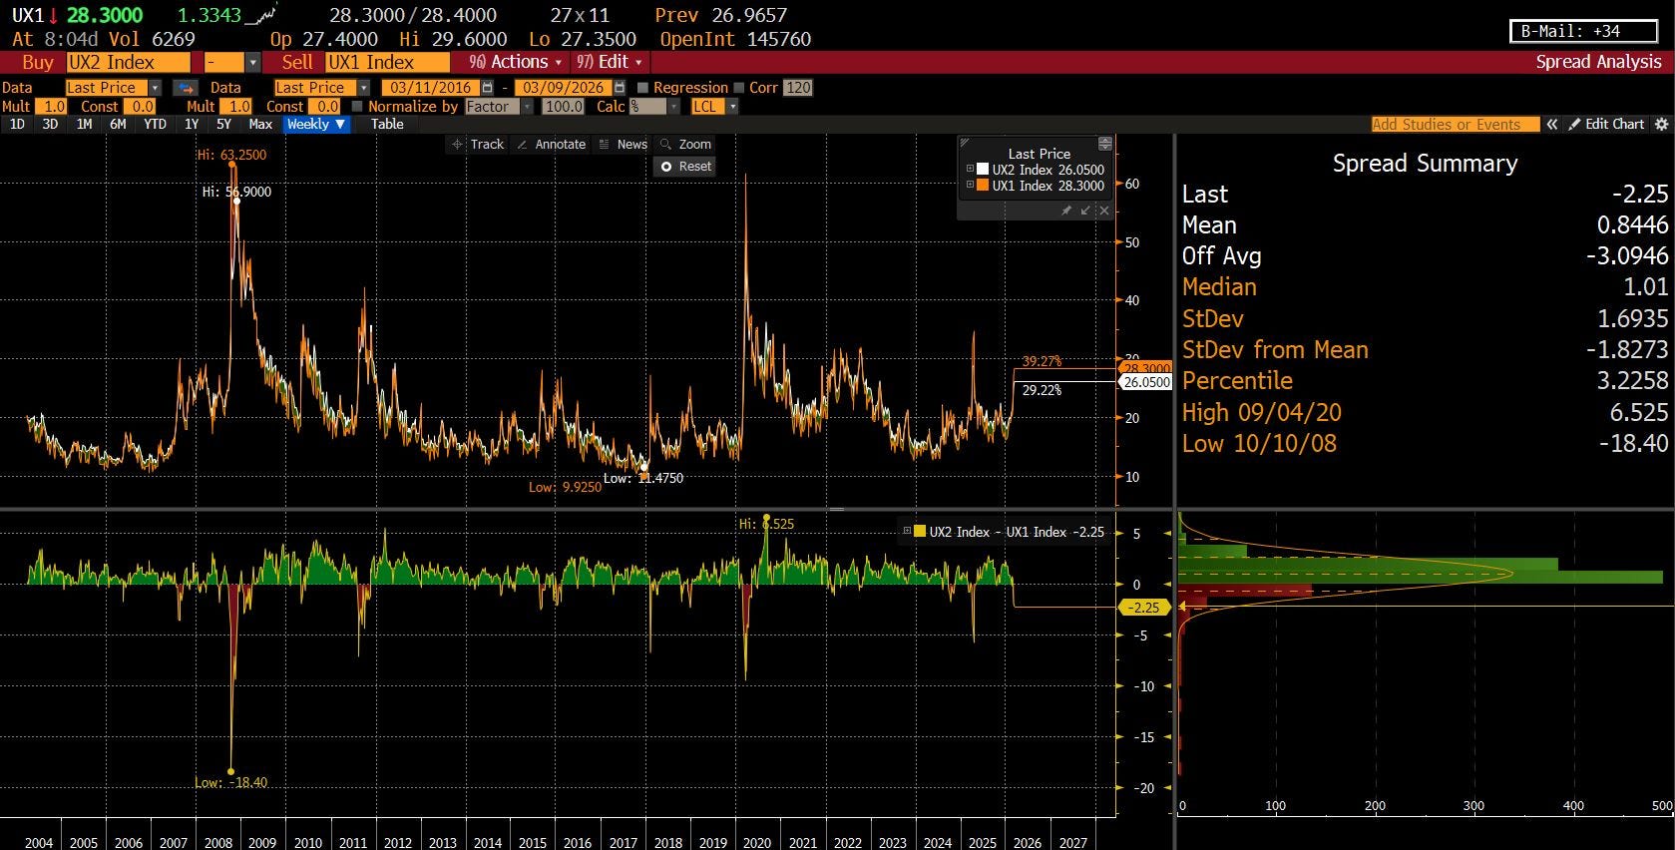This screenshot has height=850, width=1675.
Task: Enable the Corr checkbox
Action: pyautogui.click(x=739, y=88)
